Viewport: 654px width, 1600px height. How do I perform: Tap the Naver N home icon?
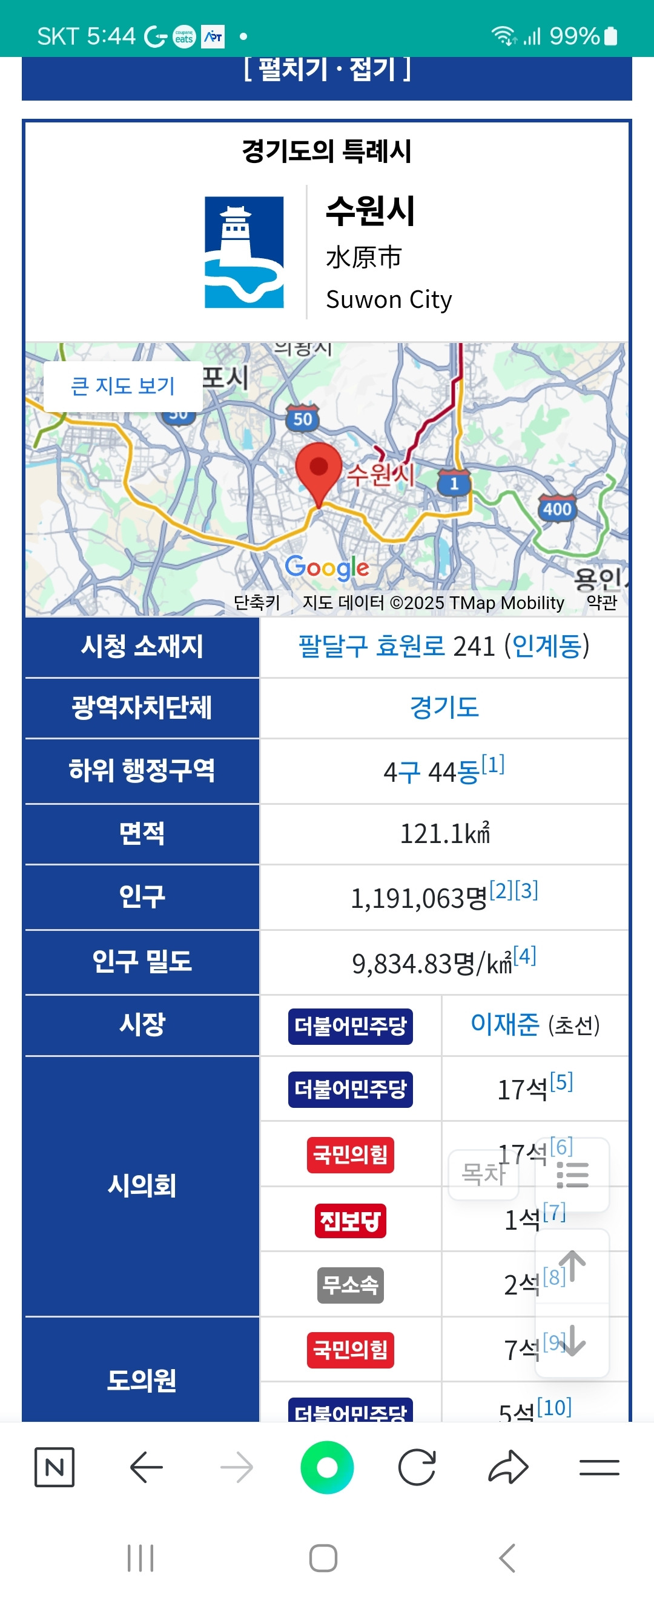click(x=54, y=1467)
